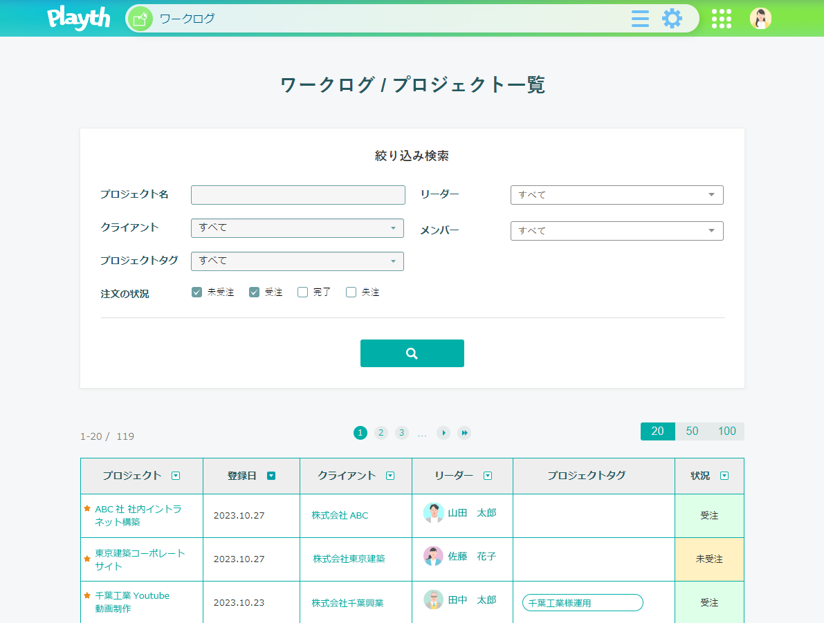Open the クライアント dropdown
The image size is (824, 623).
[x=297, y=228]
